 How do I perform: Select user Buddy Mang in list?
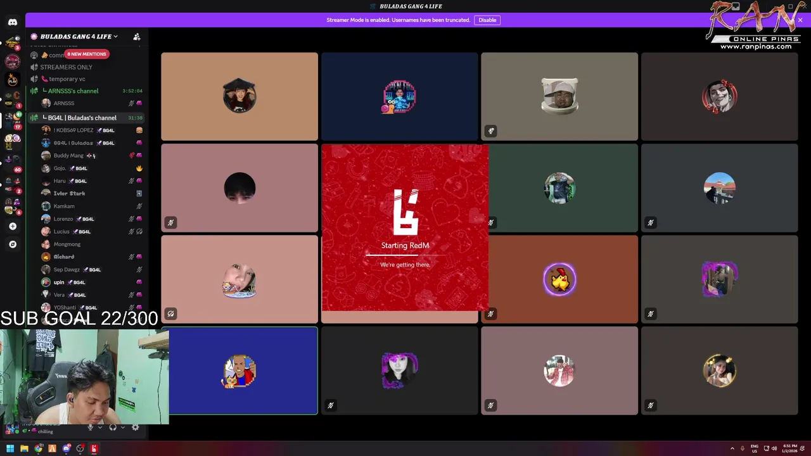pyautogui.click(x=92, y=156)
